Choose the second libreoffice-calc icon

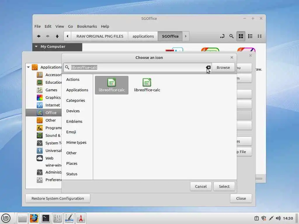coord(147,85)
